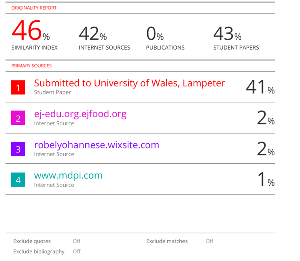Toggle the Exclude quotes Off setting
Screen dimensions: 300x261
coord(76,241)
